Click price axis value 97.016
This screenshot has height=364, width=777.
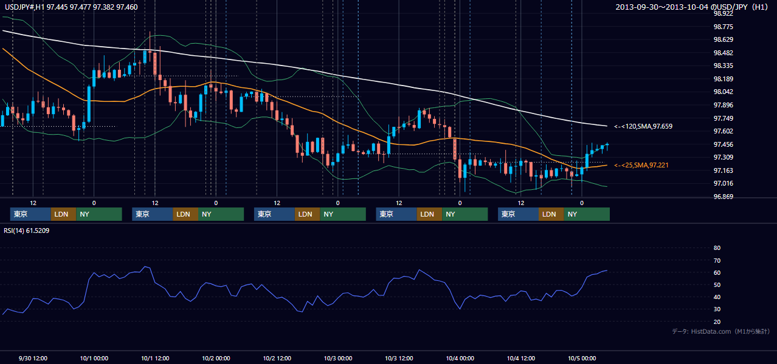click(723, 183)
